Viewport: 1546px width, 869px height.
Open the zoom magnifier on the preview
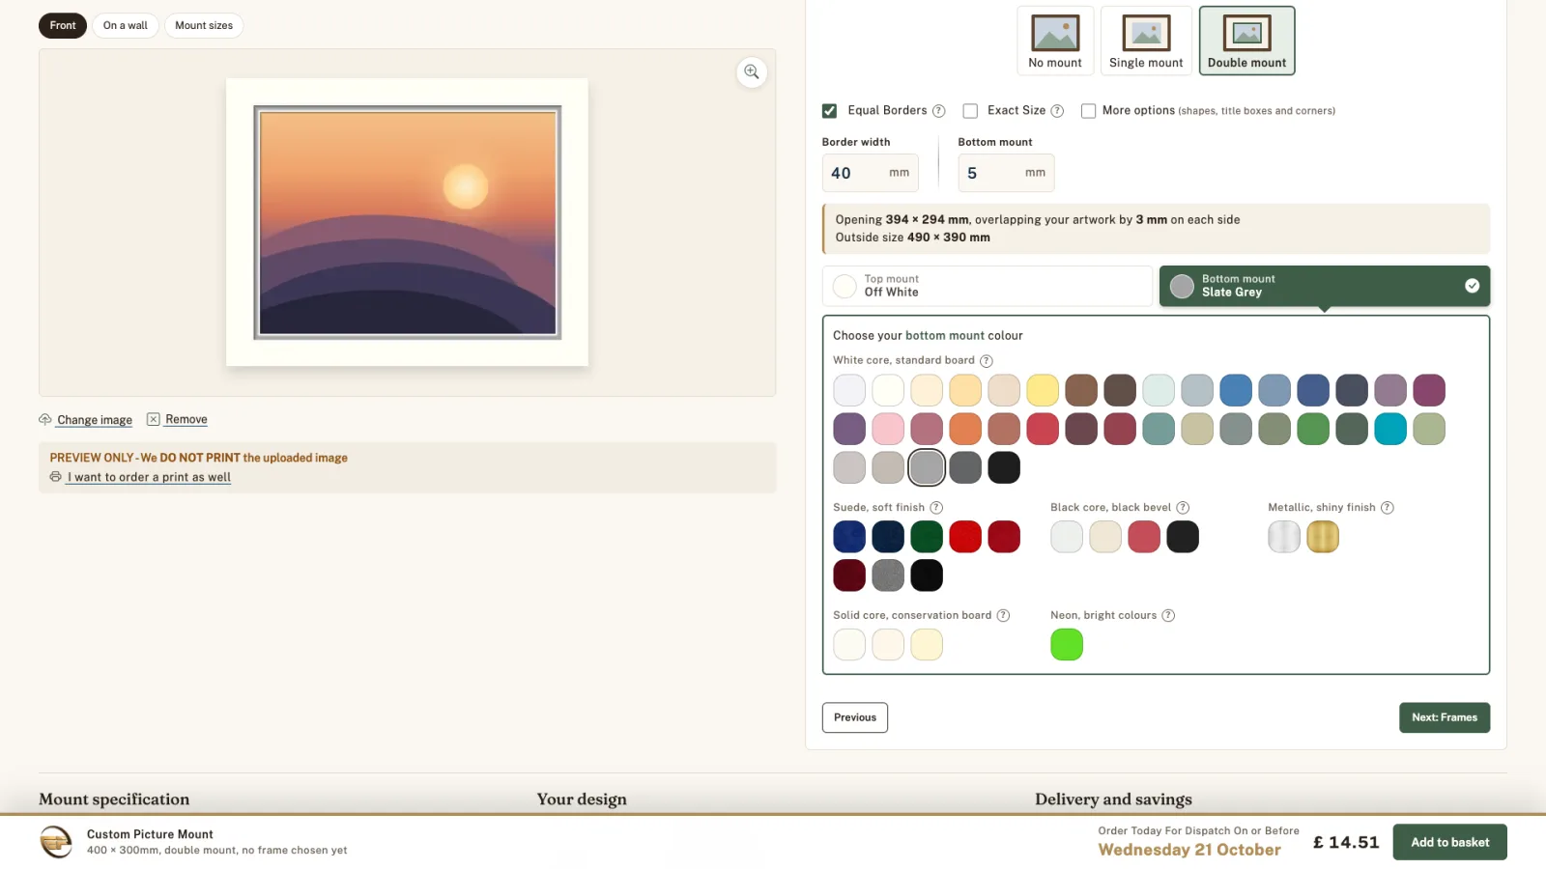(752, 72)
